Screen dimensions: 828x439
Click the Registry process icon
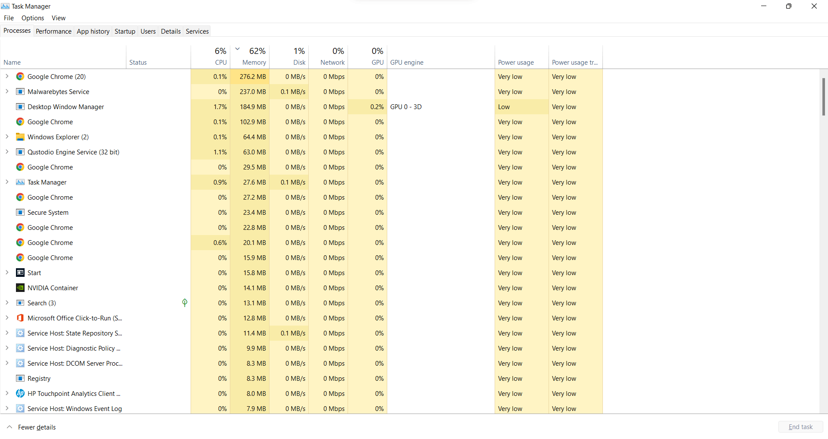point(20,379)
